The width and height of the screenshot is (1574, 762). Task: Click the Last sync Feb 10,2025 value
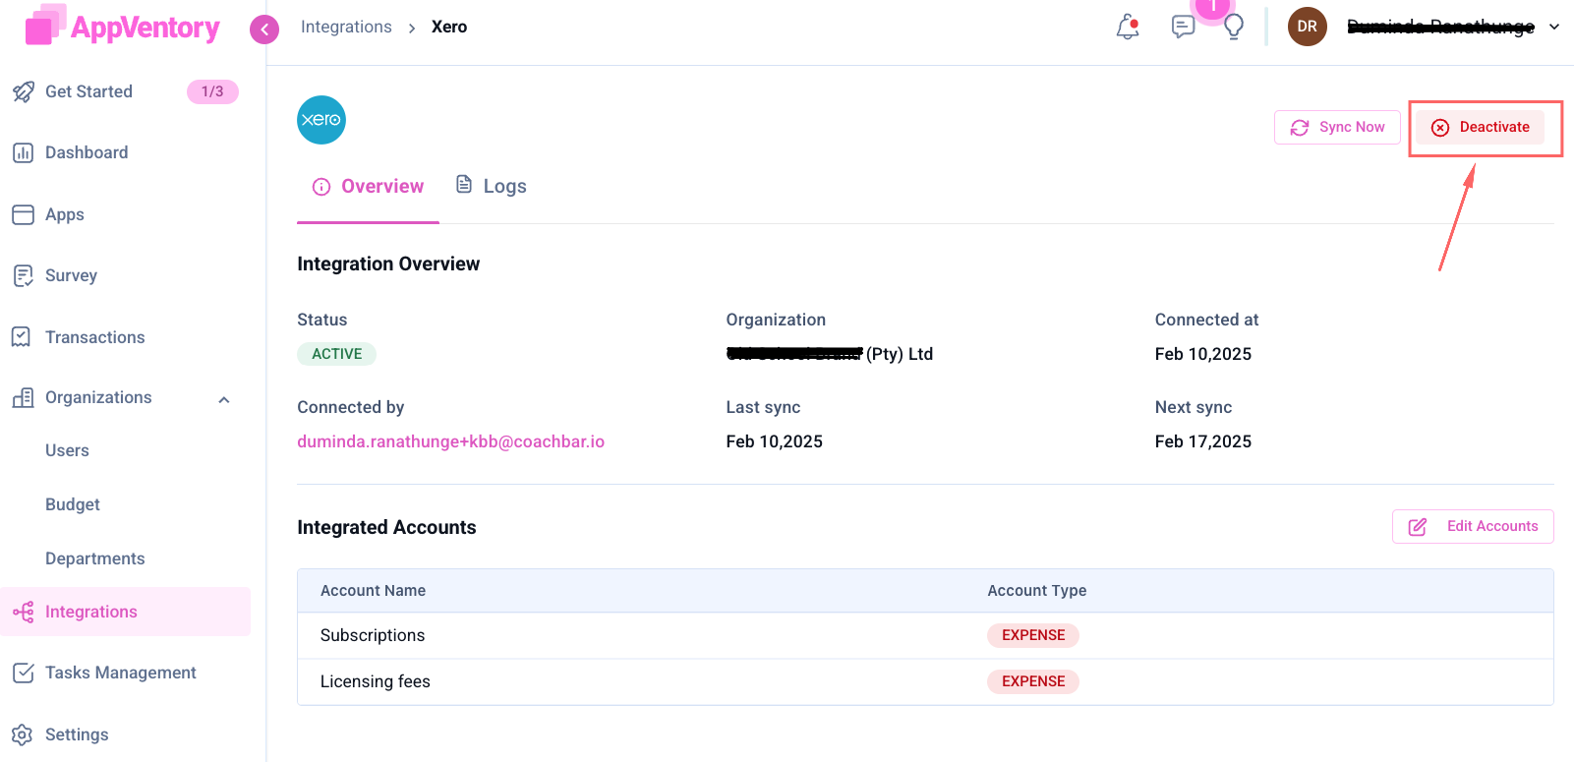pyautogui.click(x=775, y=441)
